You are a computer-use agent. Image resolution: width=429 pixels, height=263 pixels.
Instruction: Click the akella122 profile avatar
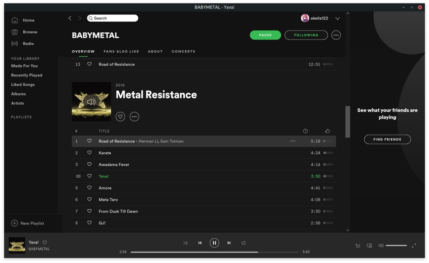tap(305, 18)
